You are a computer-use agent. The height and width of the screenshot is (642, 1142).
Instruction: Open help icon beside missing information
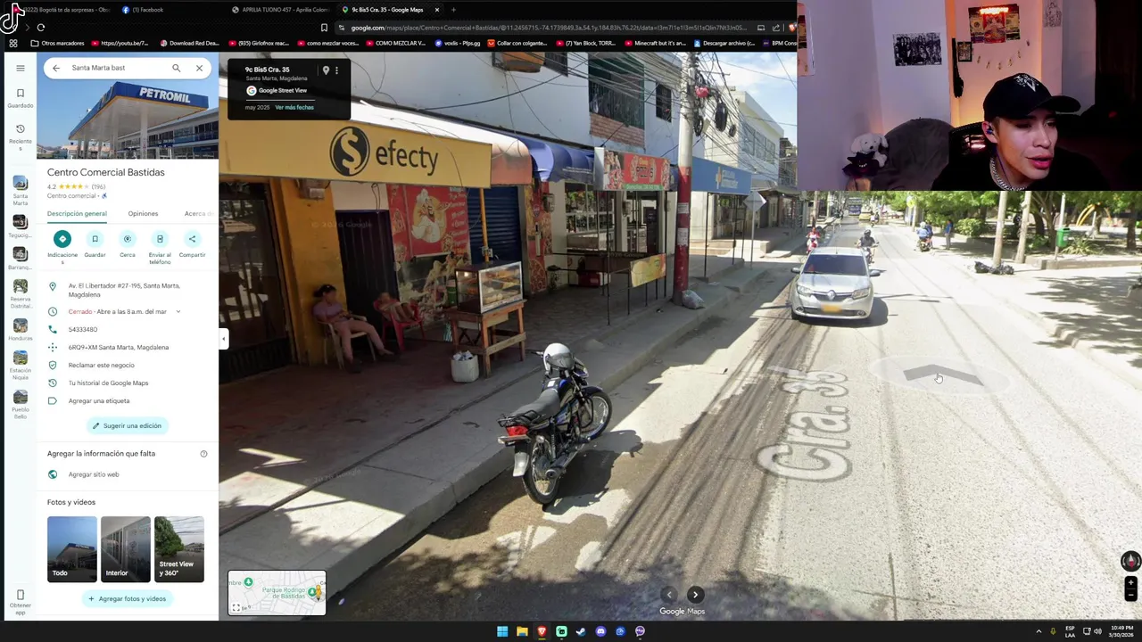point(203,454)
